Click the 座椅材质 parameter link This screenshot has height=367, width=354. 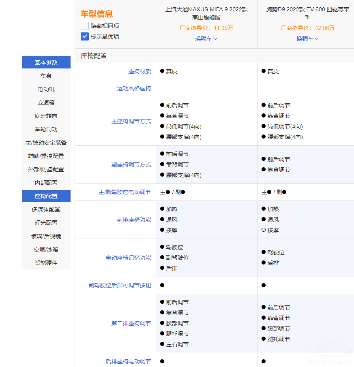point(139,71)
